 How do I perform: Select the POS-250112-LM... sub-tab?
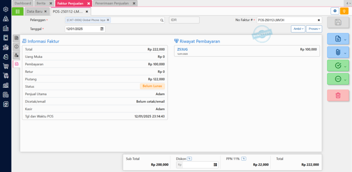tap(68, 11)
